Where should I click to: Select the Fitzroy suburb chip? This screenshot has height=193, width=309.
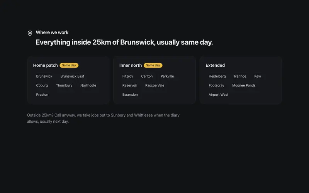[128, 76]
